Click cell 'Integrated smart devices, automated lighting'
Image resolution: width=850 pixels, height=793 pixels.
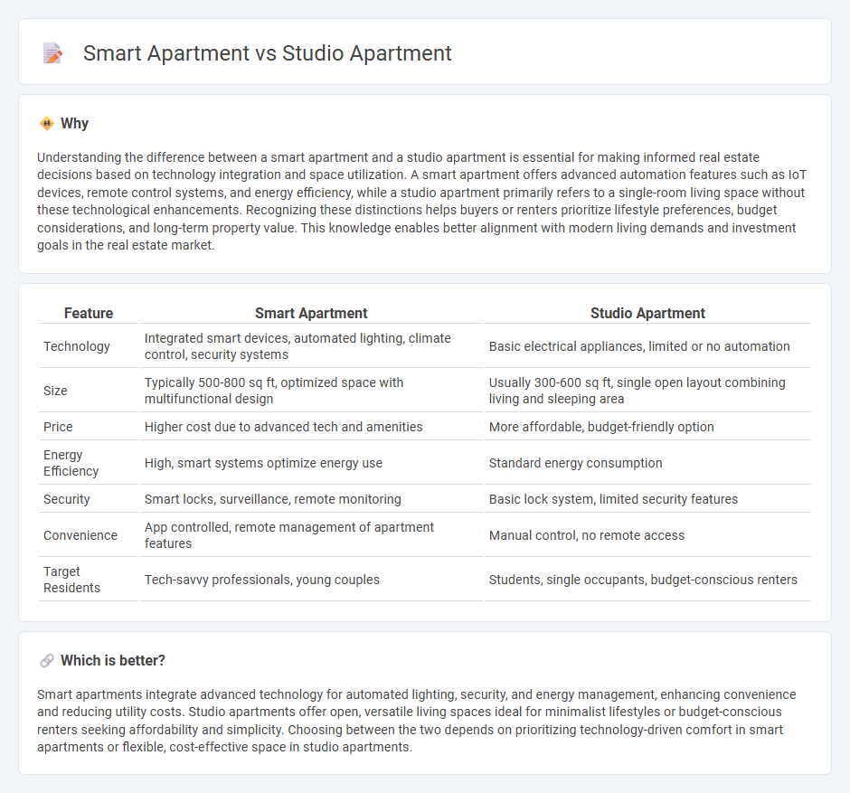click(311, 346)
